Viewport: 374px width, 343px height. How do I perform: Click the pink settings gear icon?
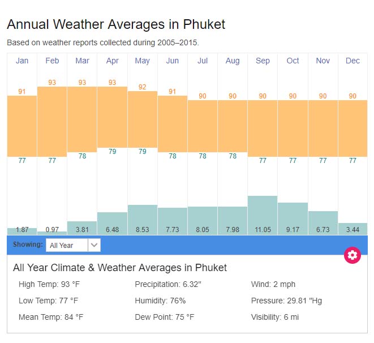coord(352,255)
